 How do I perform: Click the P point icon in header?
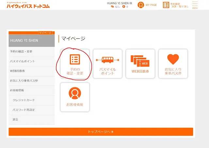coord(124,7)
